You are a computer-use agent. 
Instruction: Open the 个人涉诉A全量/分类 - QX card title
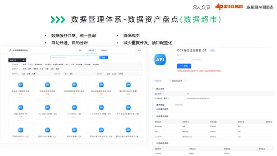click(x=128, y=114)
